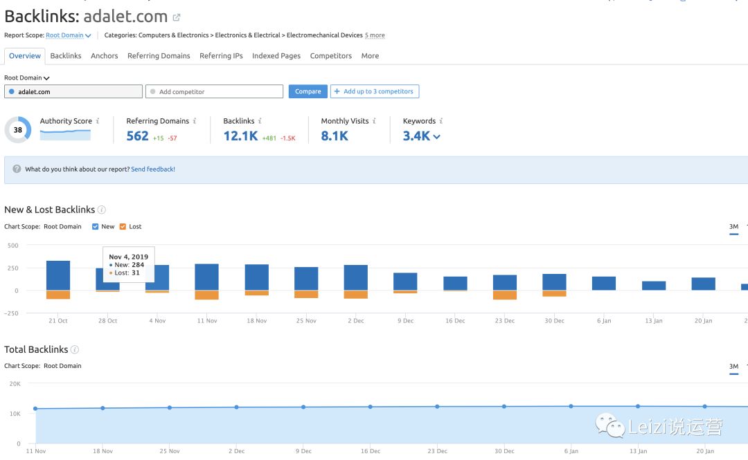This screenshot has height=460, width=748.
Task: Click the Total Backlinks data point at 2 Dec
Action: [x=237, y=407]
